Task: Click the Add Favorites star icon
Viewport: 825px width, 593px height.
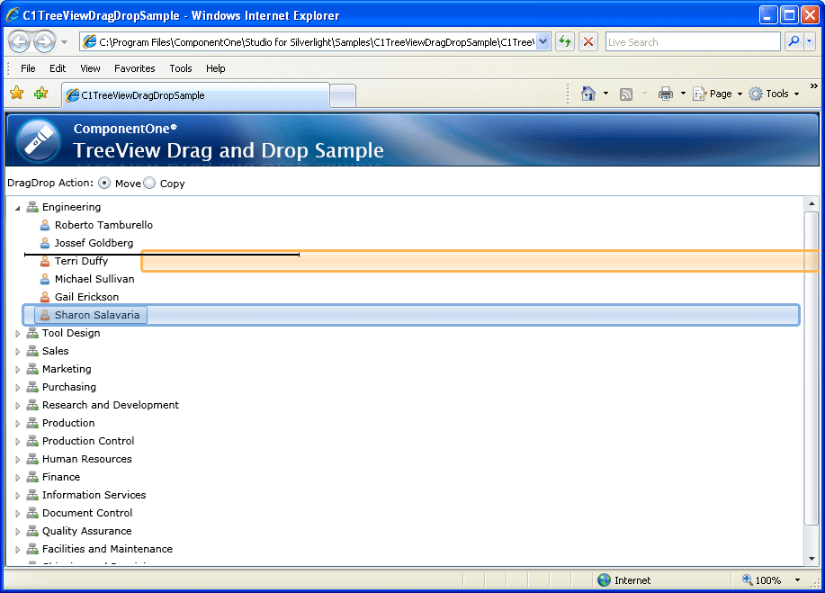Action: coord(15,93)
